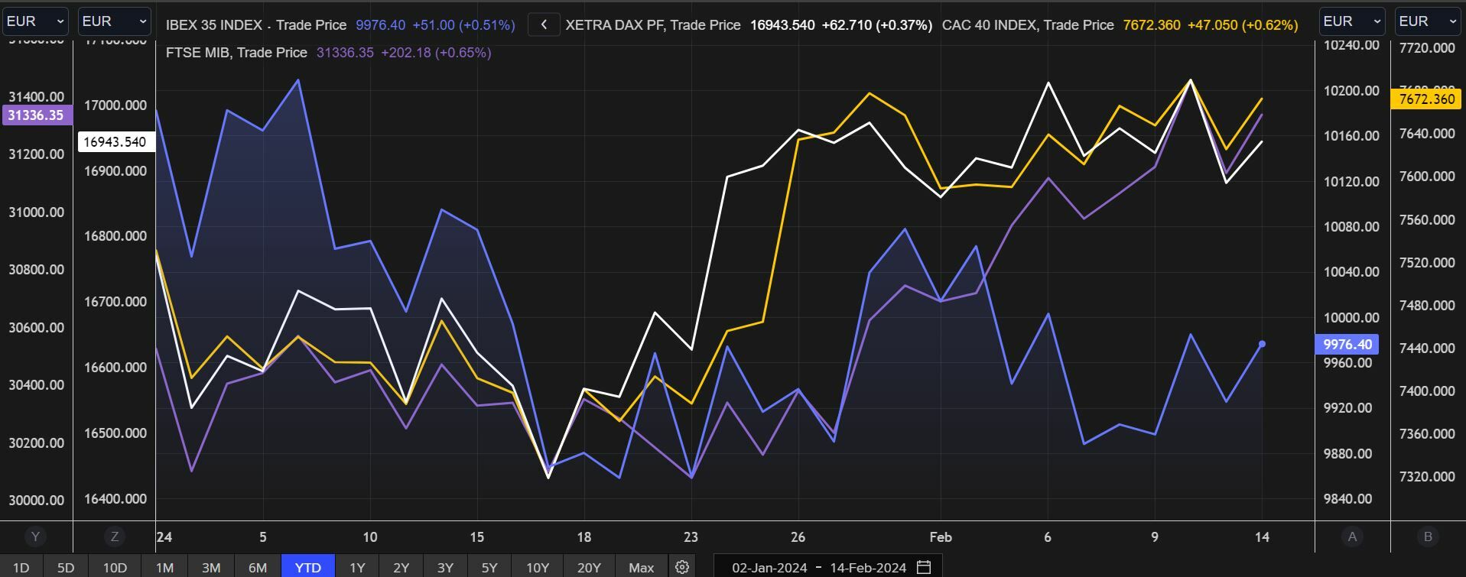Click the blue 9976.40 axis price tag
The width and height of the screenshot is (1466, 577).
(x=1347, y=345)
